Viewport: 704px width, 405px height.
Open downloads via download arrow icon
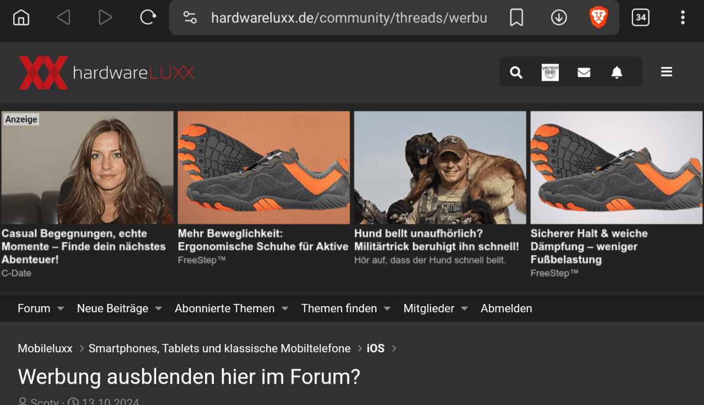click(x=559, y=18)
